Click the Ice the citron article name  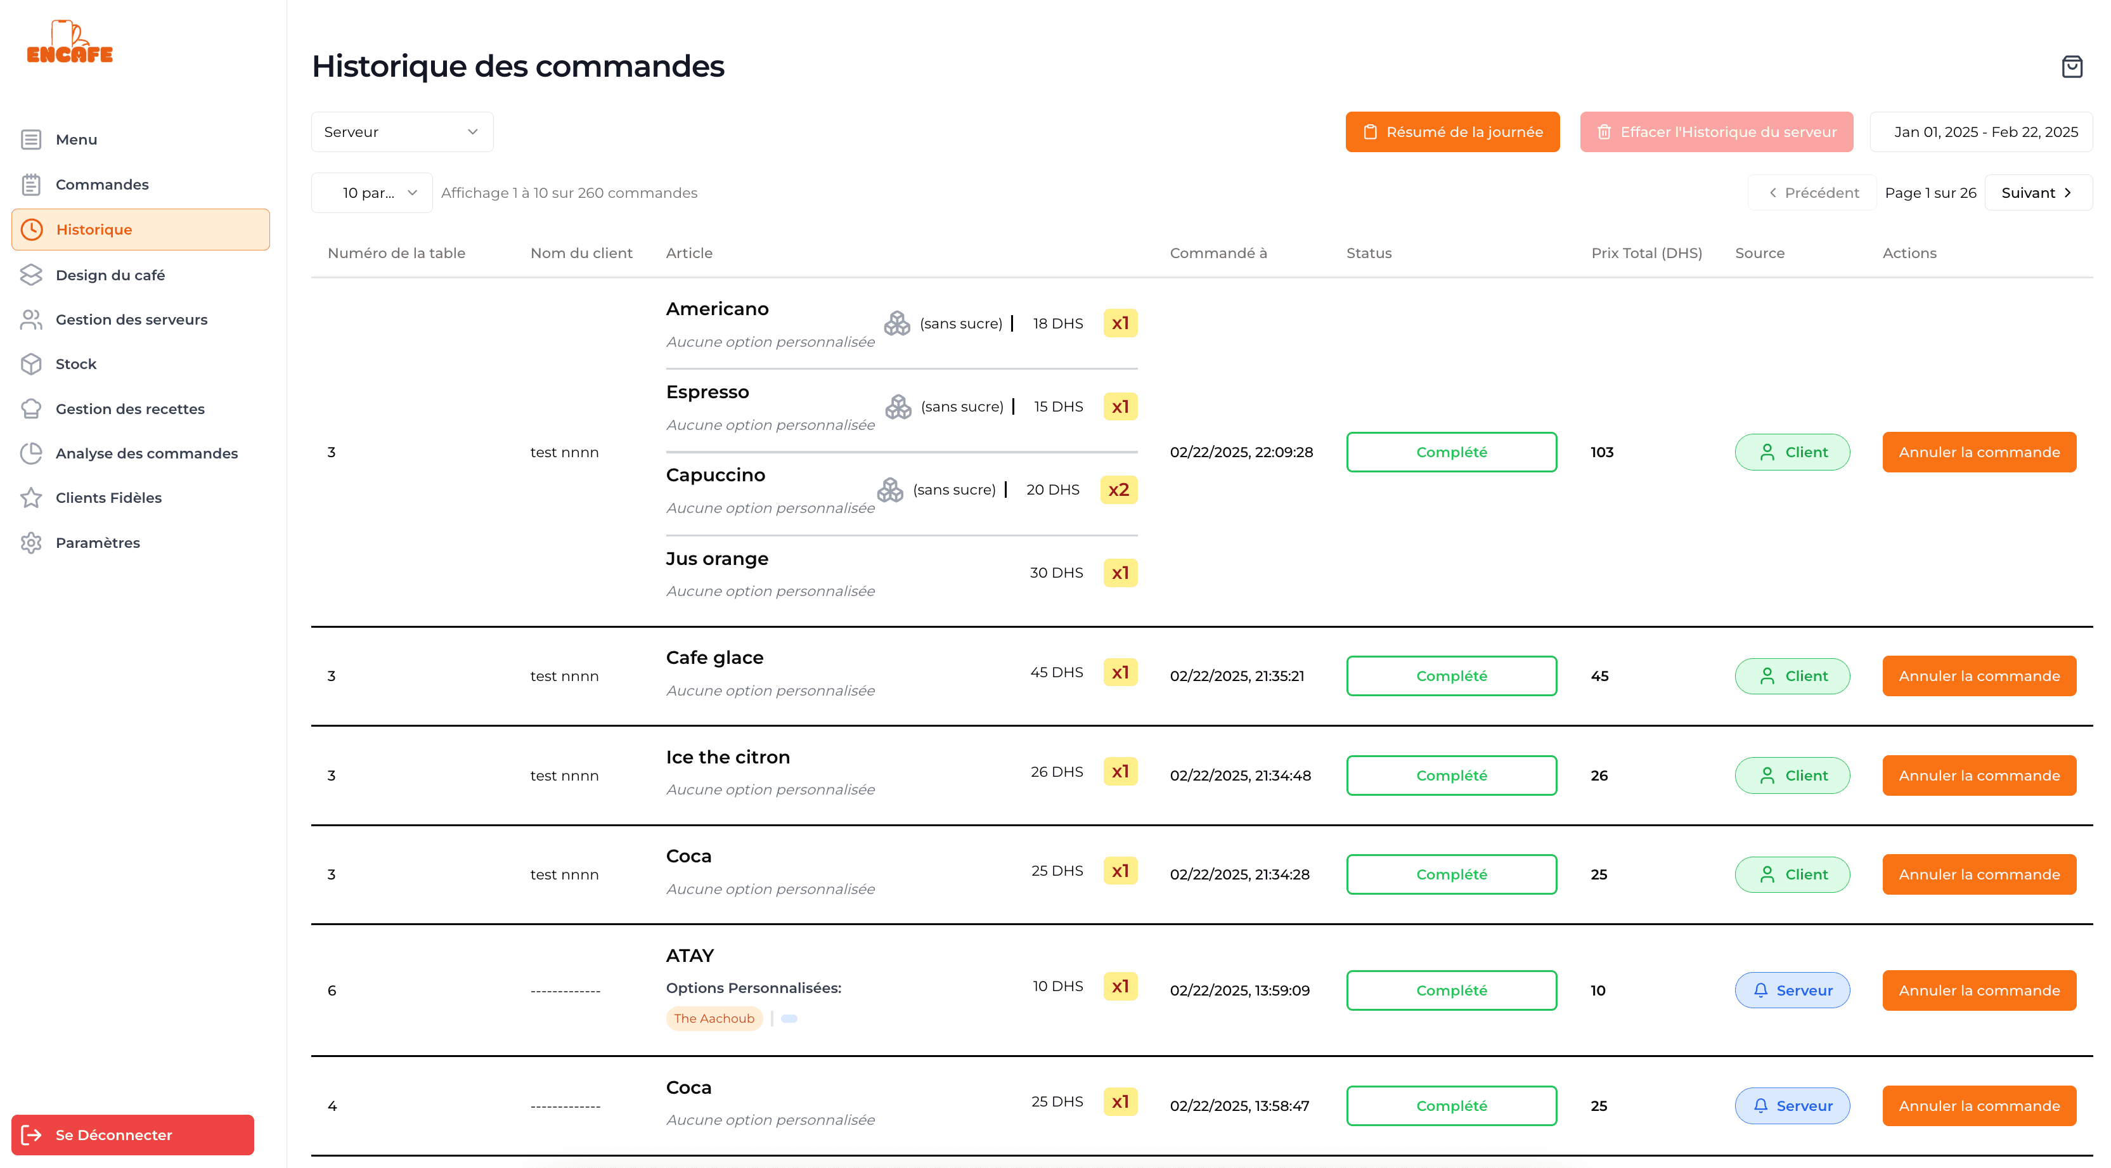(728, 757)
